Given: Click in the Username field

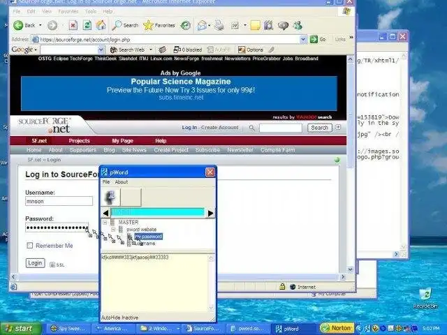Looking at the screenshot, I should pyautogui.click(x=59, y=202).
